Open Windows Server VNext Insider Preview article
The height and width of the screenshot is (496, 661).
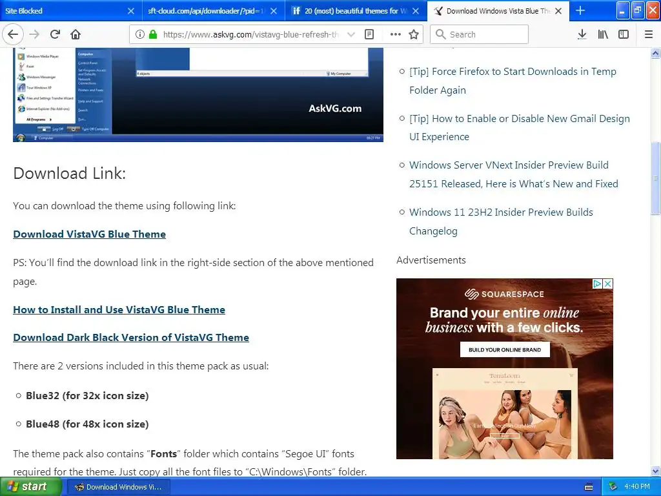point(513,174)
